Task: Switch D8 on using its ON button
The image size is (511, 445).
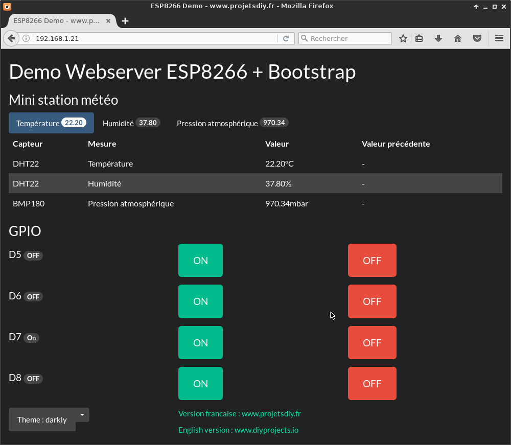Action: [200, 384]
